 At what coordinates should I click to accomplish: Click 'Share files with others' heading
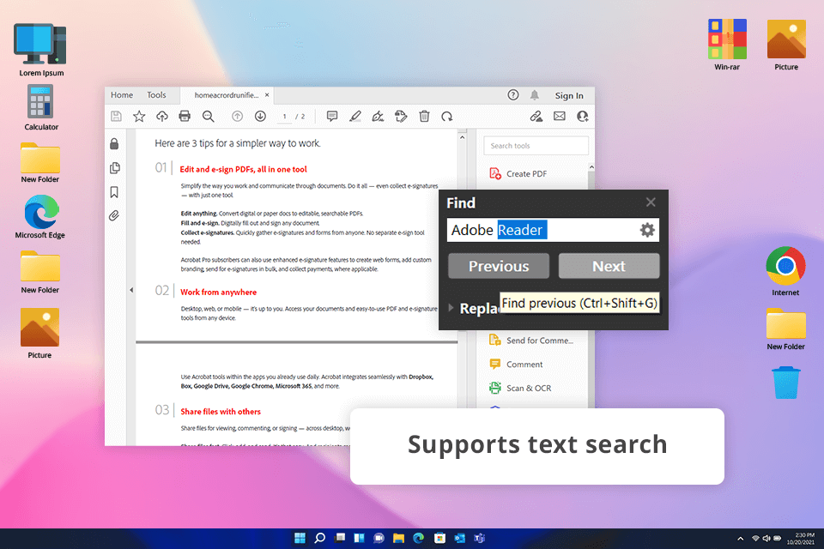pyautogui.click(x=221, y=412)
